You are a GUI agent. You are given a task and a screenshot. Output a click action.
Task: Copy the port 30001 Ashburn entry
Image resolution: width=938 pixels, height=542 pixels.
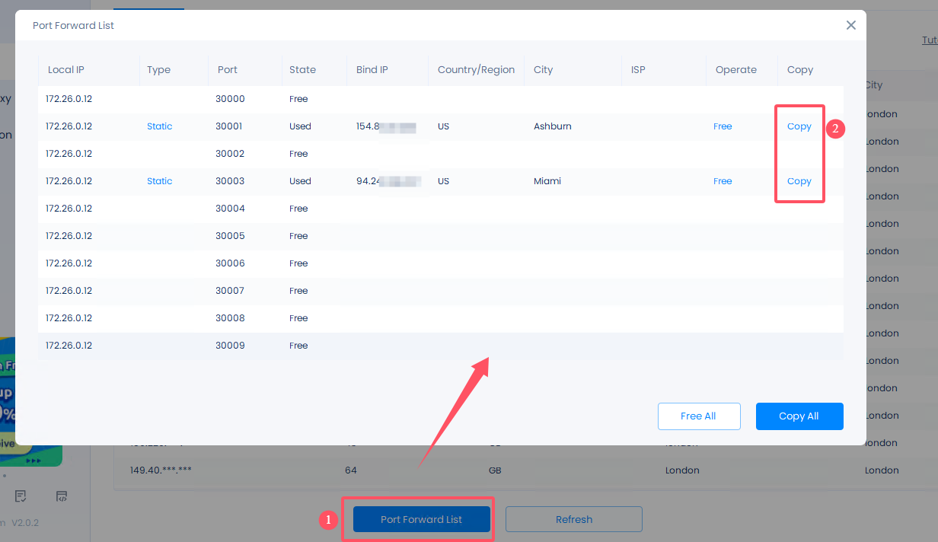799,126
